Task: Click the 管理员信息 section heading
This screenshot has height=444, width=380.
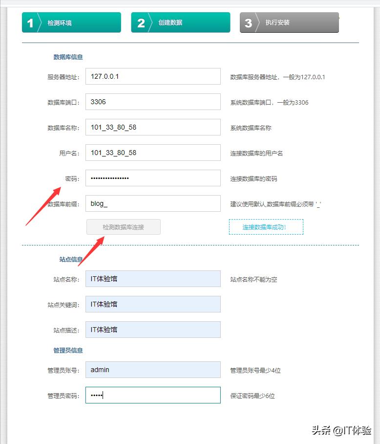Action: point(68,350)
